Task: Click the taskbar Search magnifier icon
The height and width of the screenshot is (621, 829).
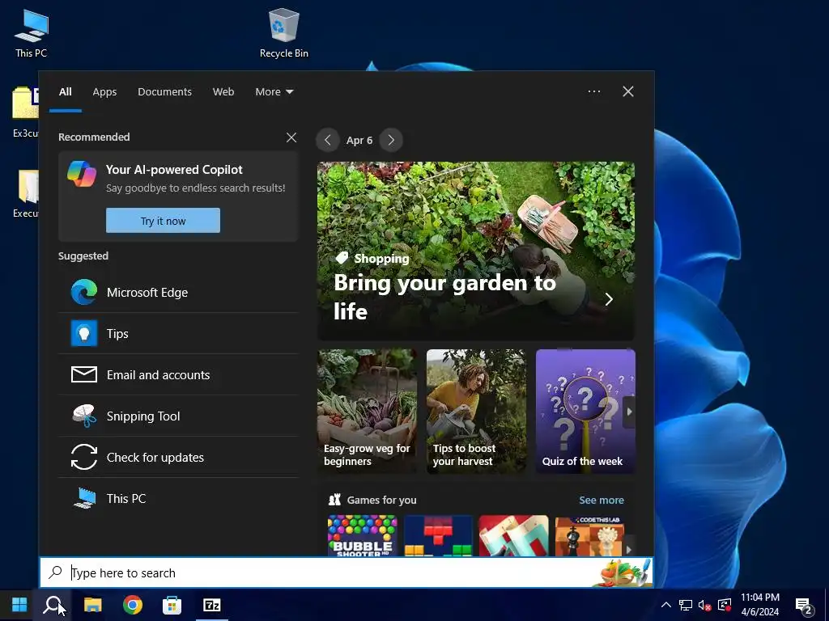Action: coord(53,605)
